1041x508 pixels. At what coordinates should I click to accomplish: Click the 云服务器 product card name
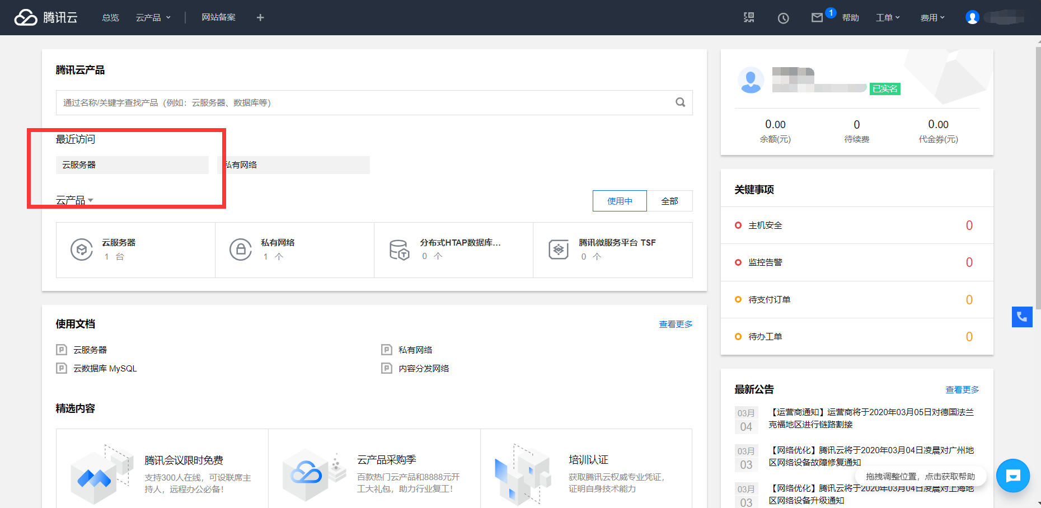pyautogui.click(x=119, y=242)
